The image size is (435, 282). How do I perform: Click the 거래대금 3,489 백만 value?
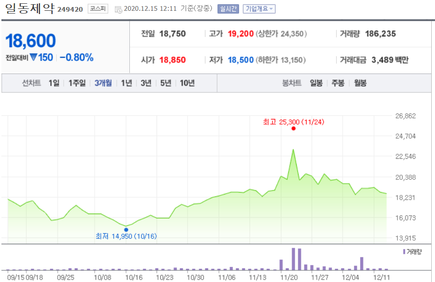coord(390,60)
